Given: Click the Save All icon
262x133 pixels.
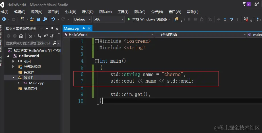Looking at the screenshot, I should pyautogui.click(x=45, y=19).
